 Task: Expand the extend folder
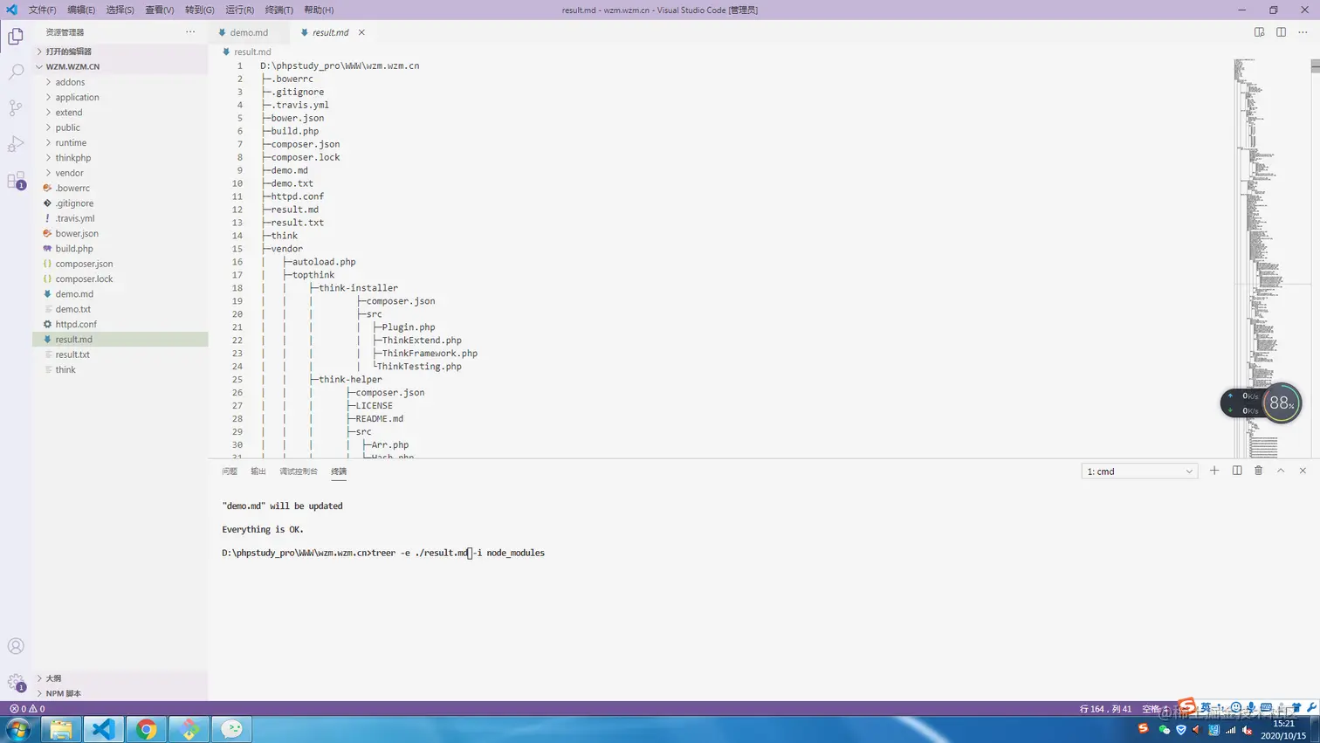click(120, 113)
